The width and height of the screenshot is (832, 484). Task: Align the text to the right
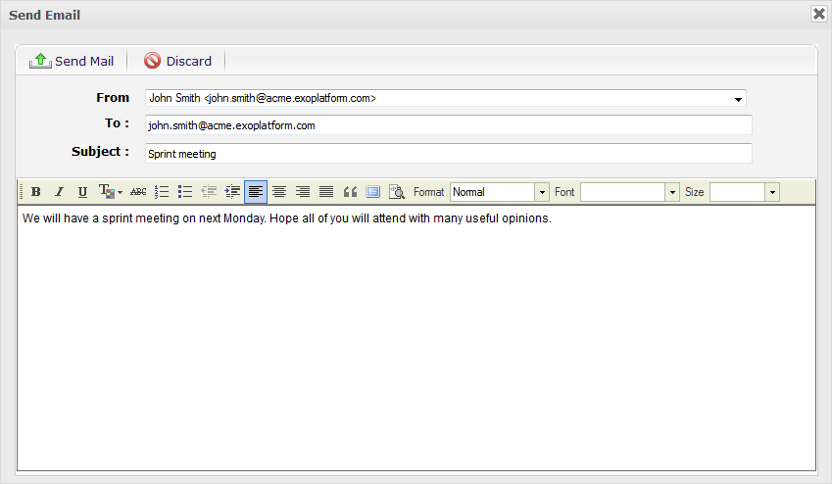[303, 192]
